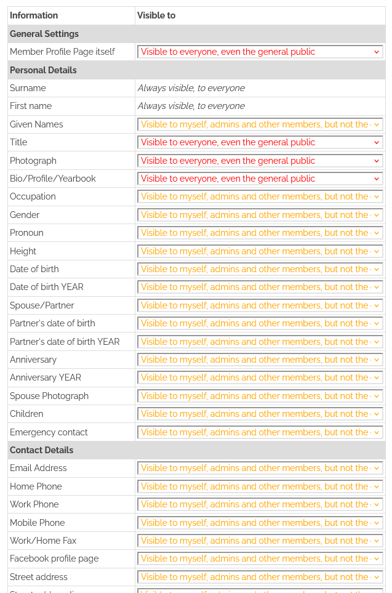Screen dimensions: 392x593
Task: Open the Street address visibility dropdown
Action: pyautogui.click(x=260, y=577)
